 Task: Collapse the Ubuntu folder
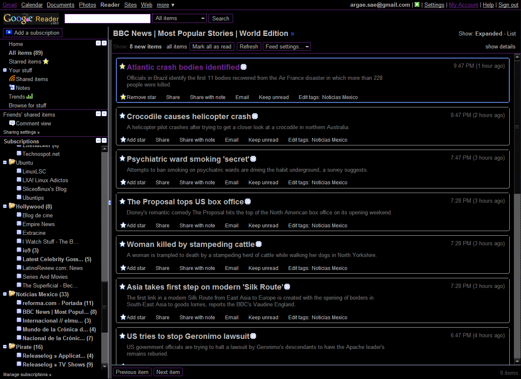click(x=5, y=163)
